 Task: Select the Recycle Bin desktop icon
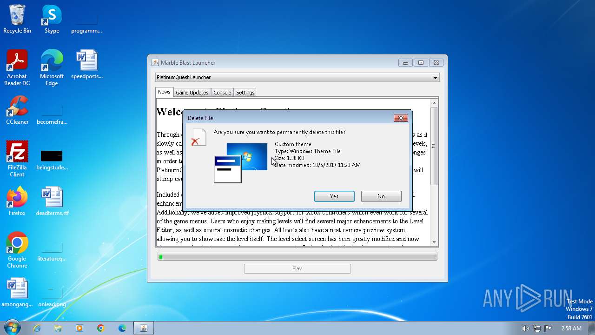(17, 19)
